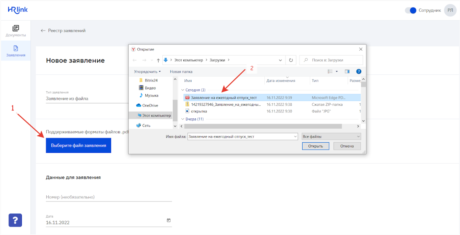Open the Документы sidebar section
Screen dimensions: 460x235
point(15,31)
